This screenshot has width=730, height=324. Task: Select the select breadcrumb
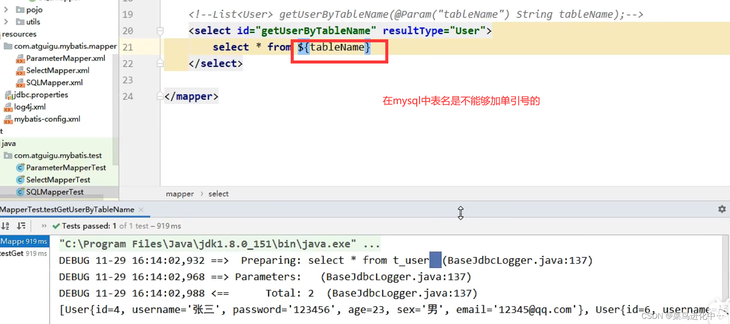[x=219, y=194]
